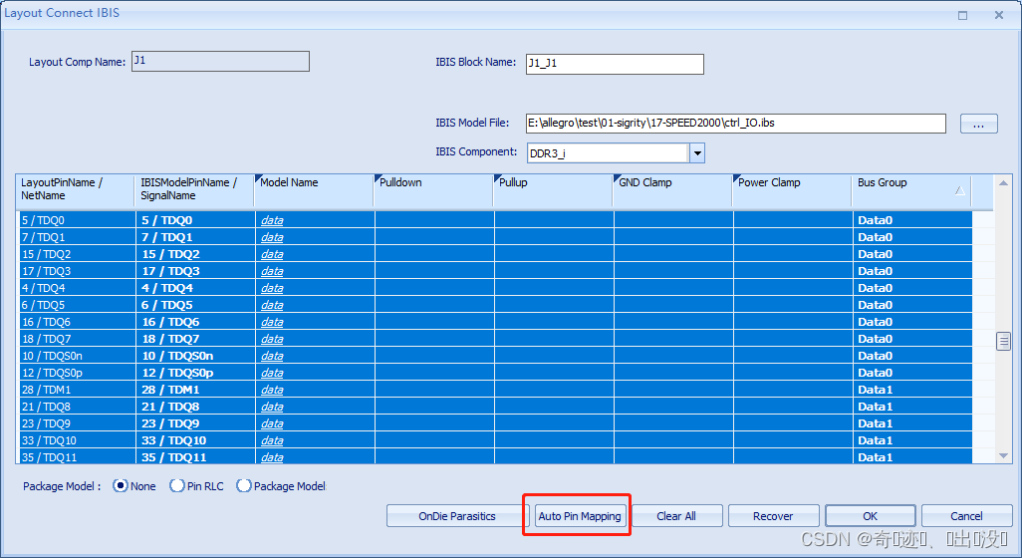This screenshot has height=558, width=1022.
Task: Click the IBIS pin cell "16 / TDQ6"
Action: point(195,322)
